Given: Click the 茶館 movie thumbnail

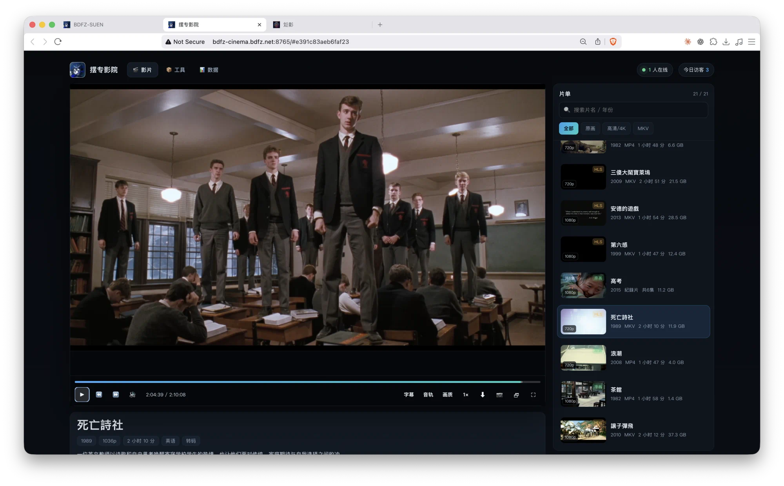Looking at the screenshot, I should click(x=583, y=394).
